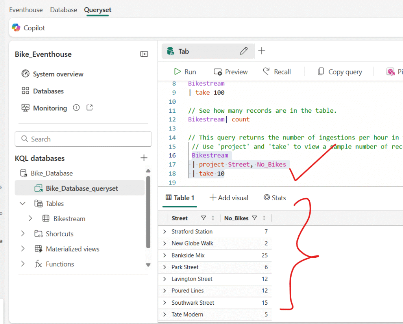
Task: Run the query
Action: (x=185, y=72)
